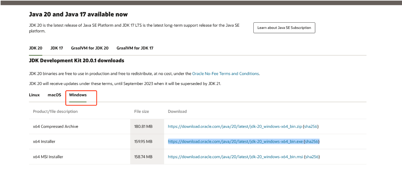402x174 pixels.
Task: Click the 159.95 MB file size cell
Action: 143,141
